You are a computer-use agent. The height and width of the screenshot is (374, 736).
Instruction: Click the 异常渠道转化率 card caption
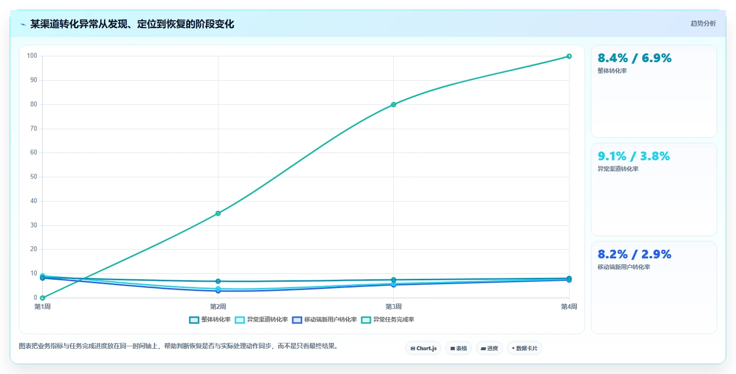[618, 169]
